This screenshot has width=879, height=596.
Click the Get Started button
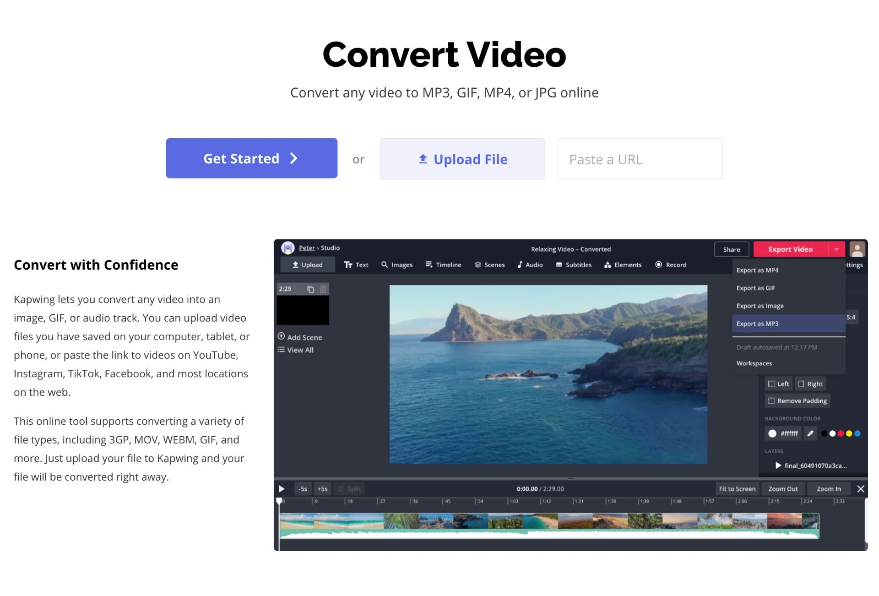(251, 158)
